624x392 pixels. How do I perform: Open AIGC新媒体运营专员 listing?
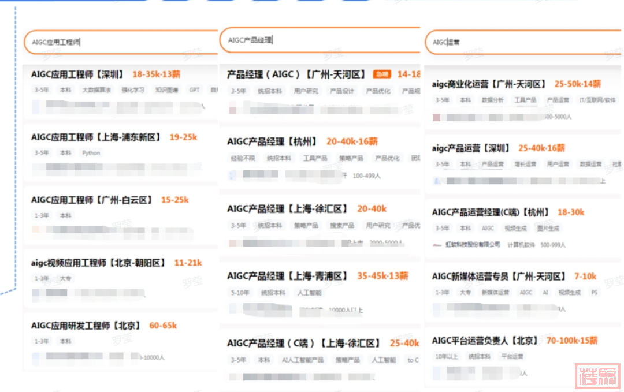pos(499,277)
